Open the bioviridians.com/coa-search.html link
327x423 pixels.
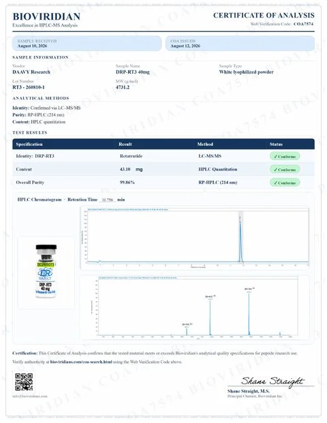[x=81, y=362]
